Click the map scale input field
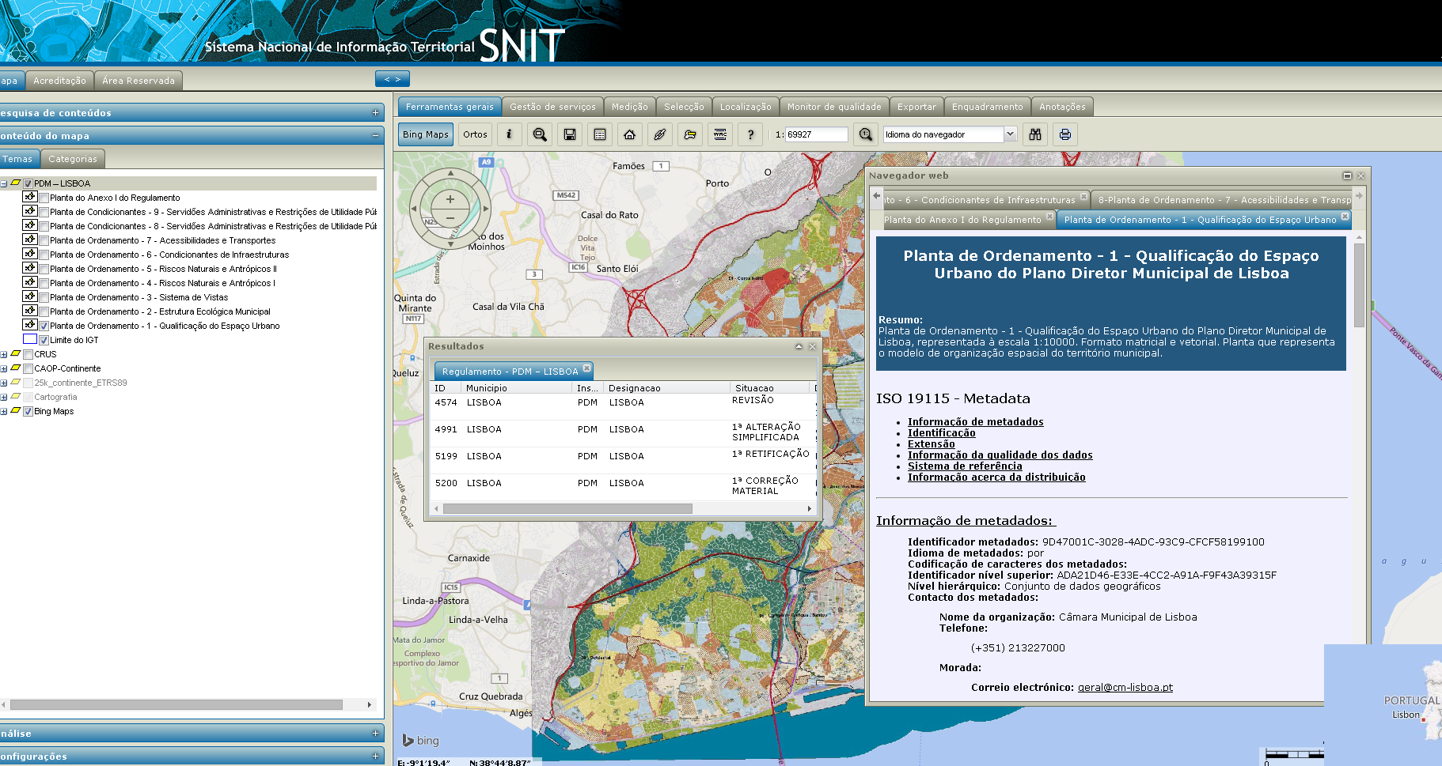Screen dimensions: 1442x766 817,134
